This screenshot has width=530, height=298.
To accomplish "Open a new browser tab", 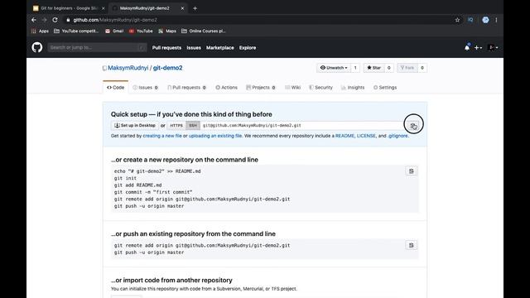I will pyautogui.click(x=195, y=8).
